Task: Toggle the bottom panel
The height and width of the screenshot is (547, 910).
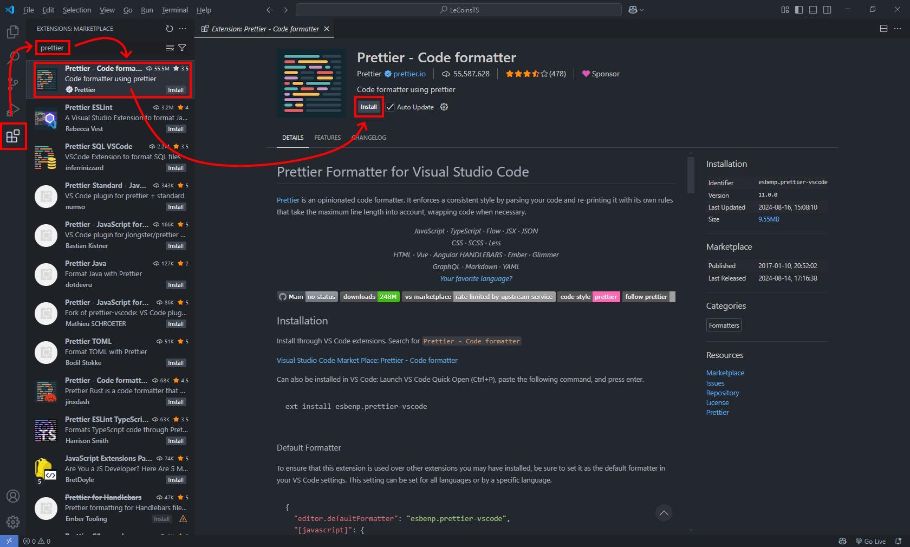Action: (x=813, y=10)
